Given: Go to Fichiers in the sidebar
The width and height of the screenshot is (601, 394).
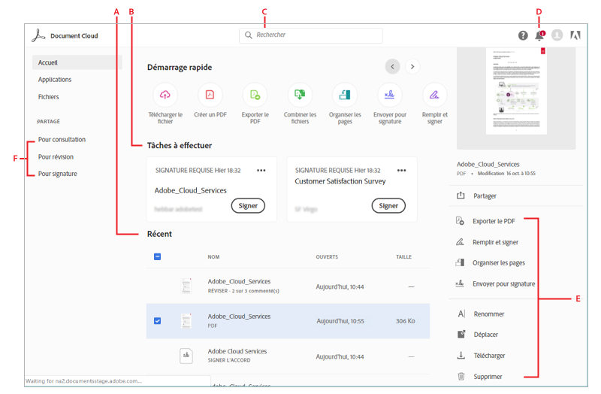Looking at the screenshot, I should pos(49,97).
